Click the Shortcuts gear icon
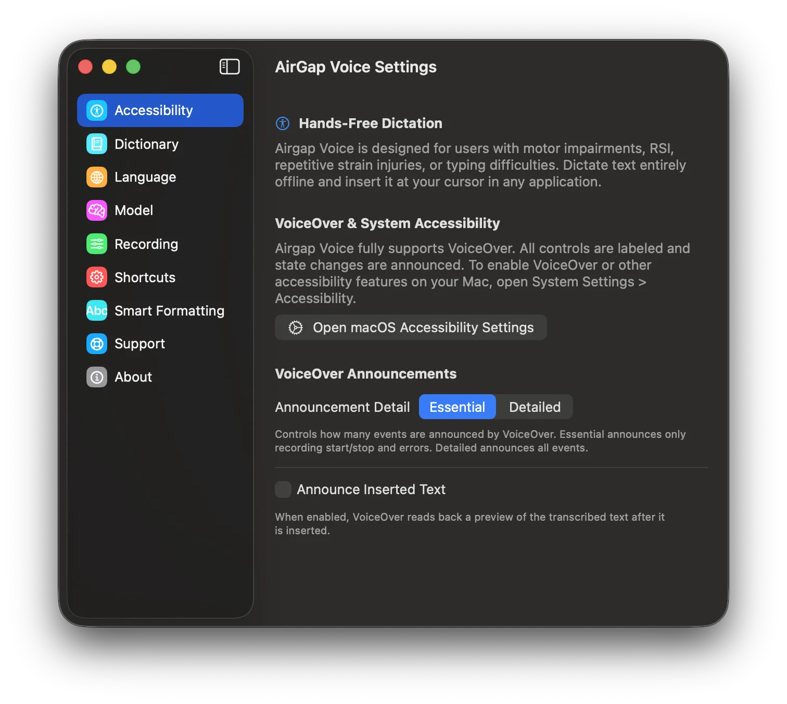The width and height of the screenshot is (787, 704). coord(97,277)
